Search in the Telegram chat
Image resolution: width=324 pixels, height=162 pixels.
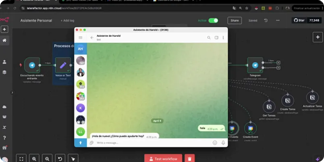pos(209,38)
